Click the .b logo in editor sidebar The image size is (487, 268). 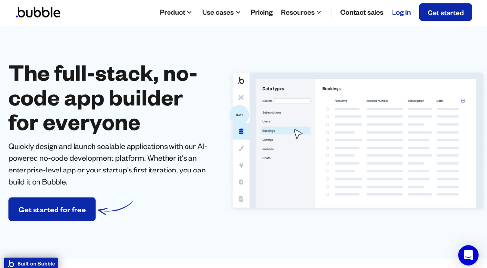[x=241, y=81]
